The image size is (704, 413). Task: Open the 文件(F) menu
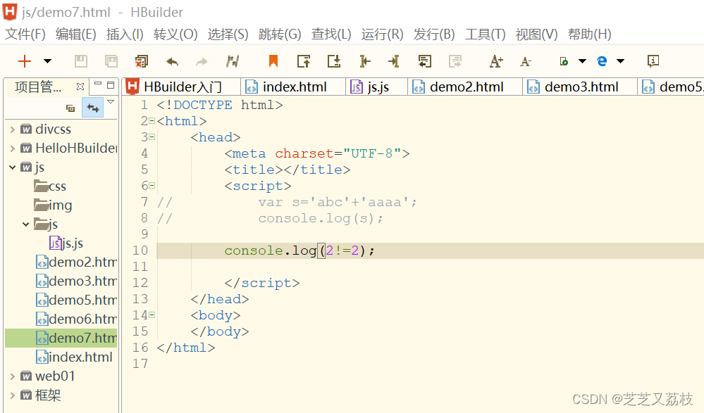[x=25, y=34]
